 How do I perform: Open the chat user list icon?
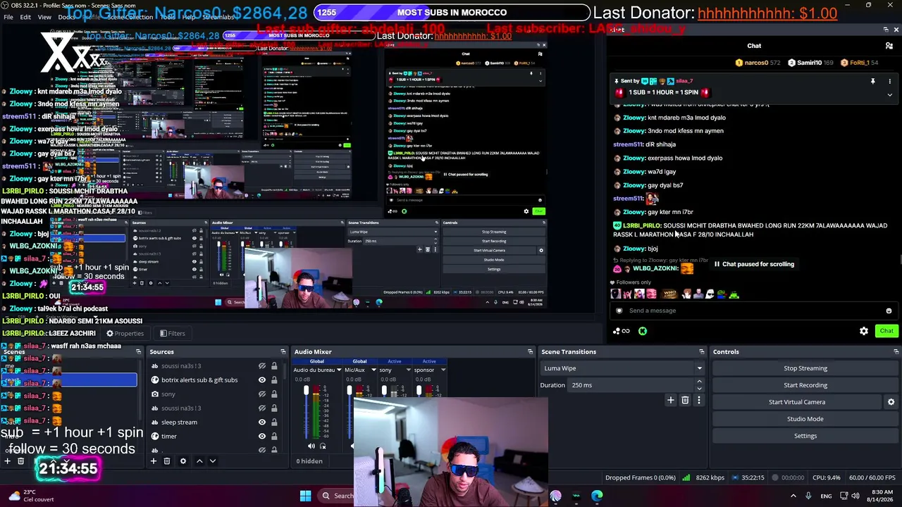889,46
